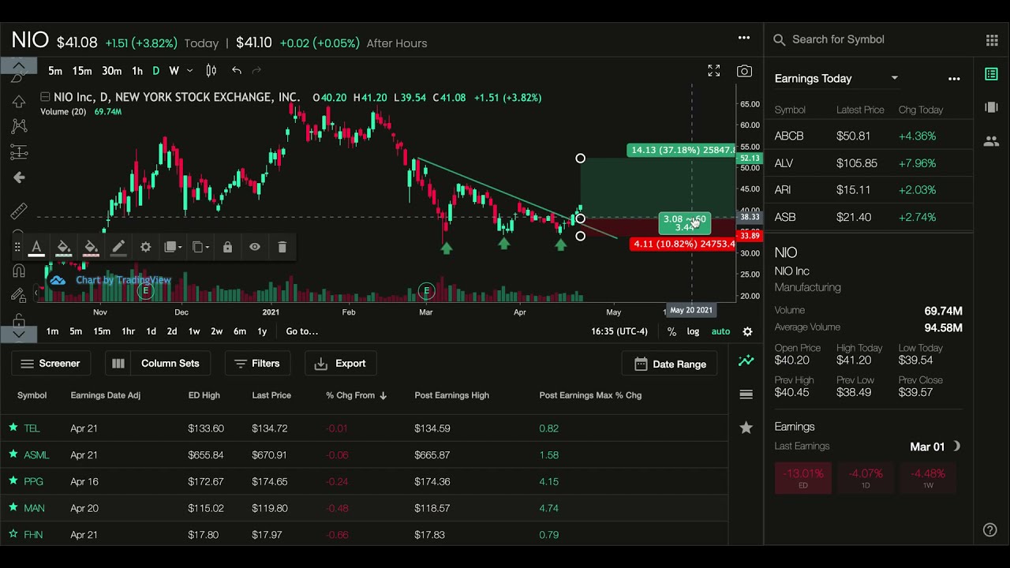This screenshot has height=568, width=1010.
Task: Open the timeframe interval dropdown chevron
Action: click(189, 71)
